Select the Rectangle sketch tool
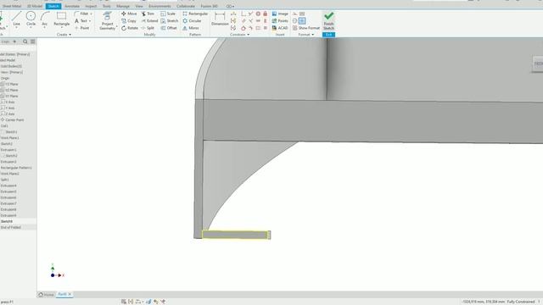 (x=62, y=18)
